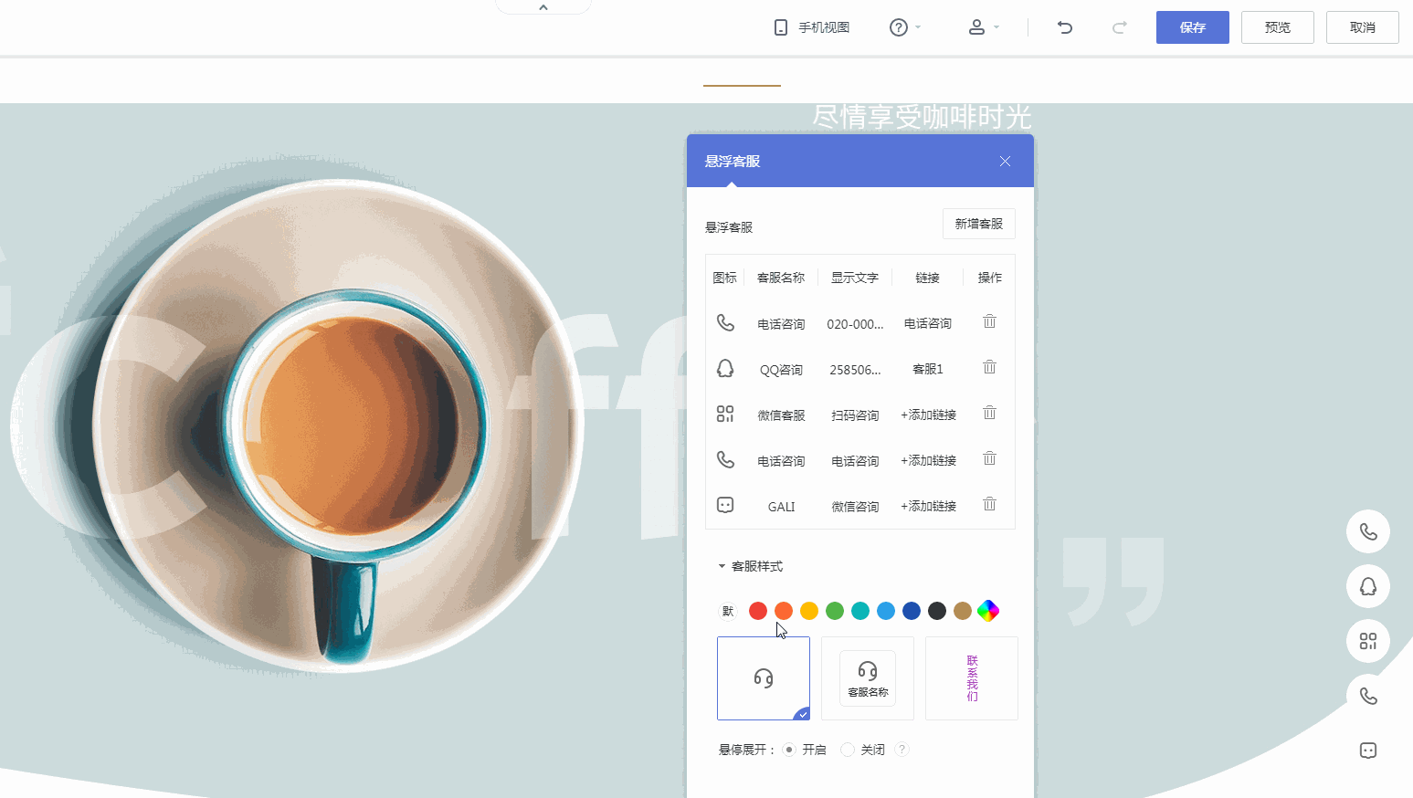Click the QQ咨询 name cell
Image resolution: width=1413 pixels, height=798 pixels.
(x=781, y=370)
